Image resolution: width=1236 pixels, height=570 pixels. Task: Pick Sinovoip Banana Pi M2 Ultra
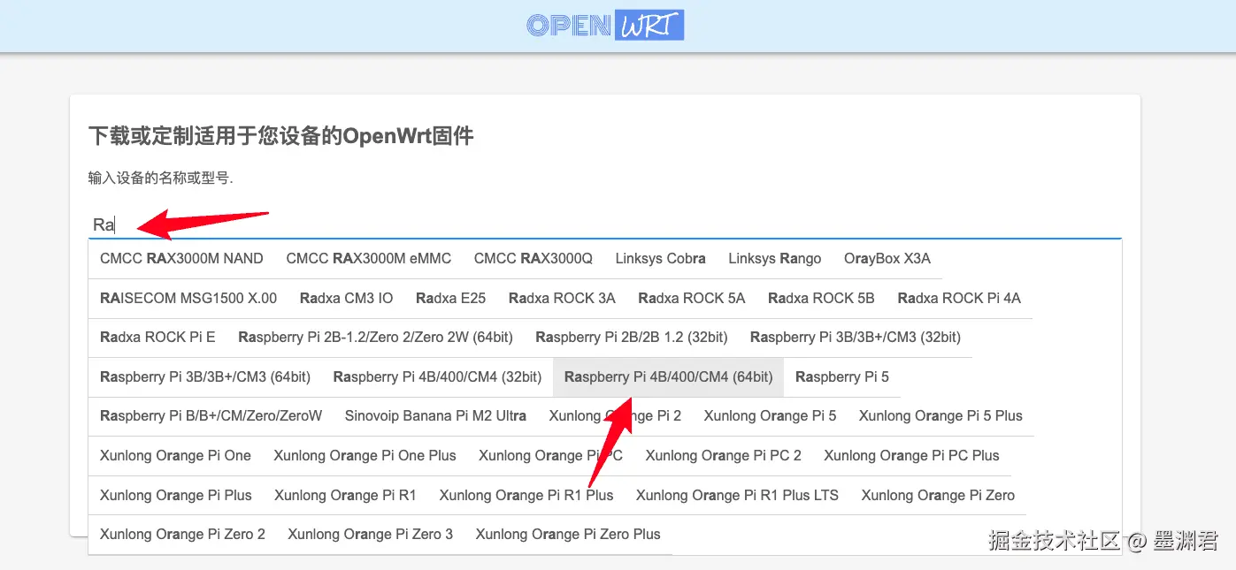pos(435,415)
